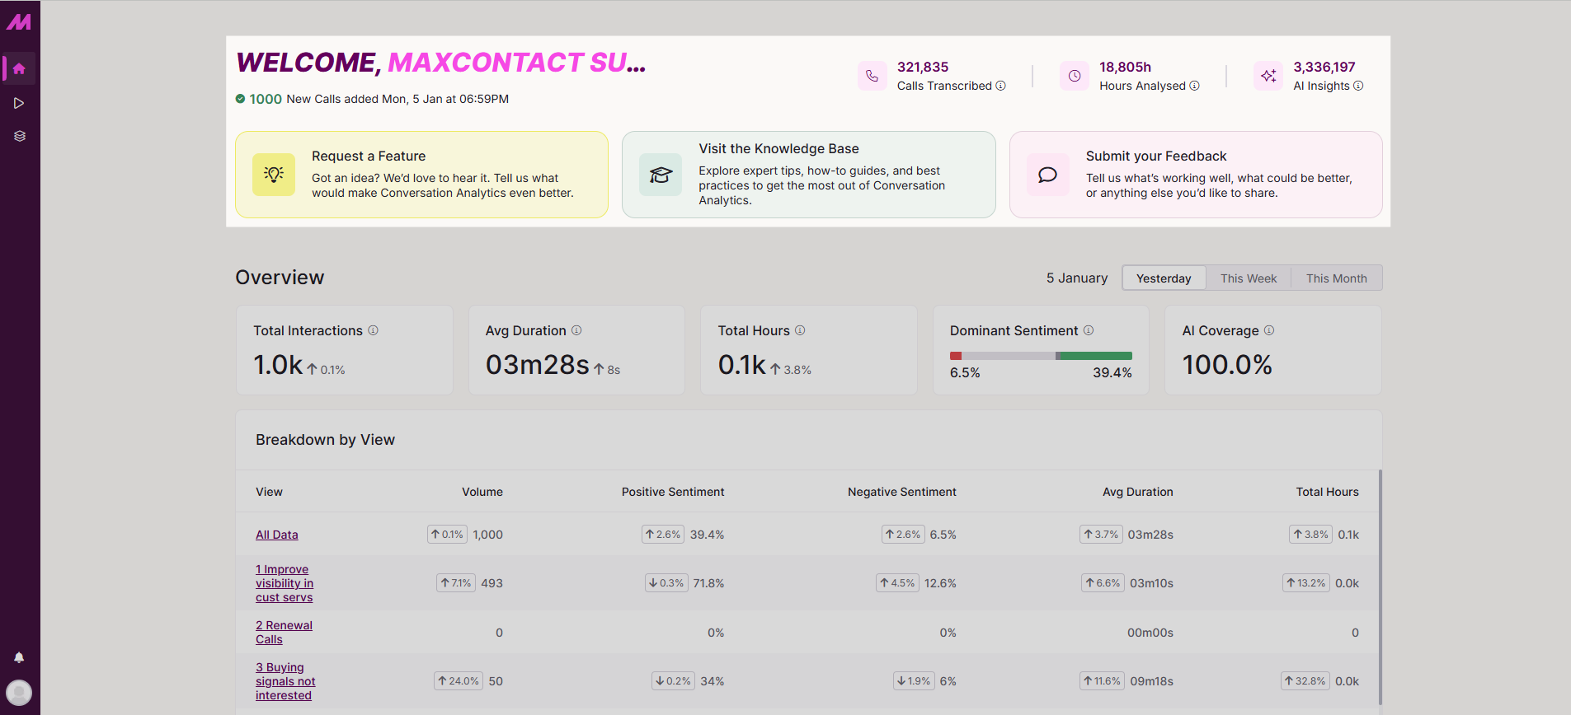Click '03m10s' duration in Improve visibility row

coord(1151,583)
